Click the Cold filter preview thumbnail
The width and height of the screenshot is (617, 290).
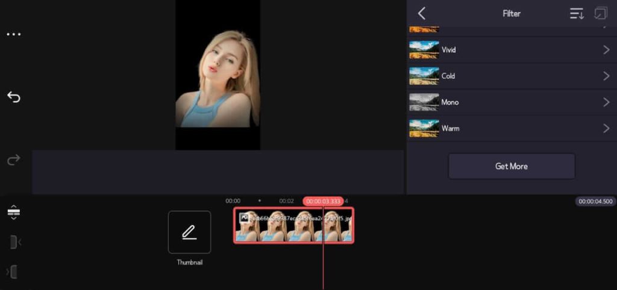point(424,76)
